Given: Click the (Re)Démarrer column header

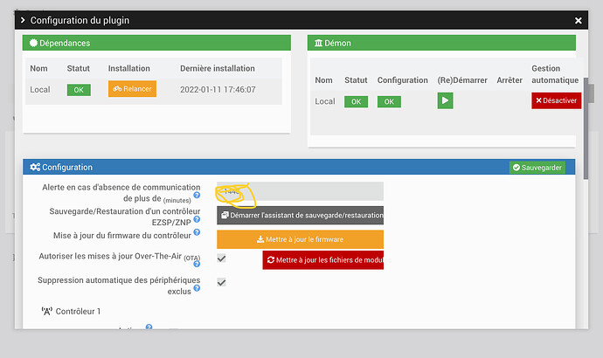Looking at the screenshot, I should pos(462,80).
